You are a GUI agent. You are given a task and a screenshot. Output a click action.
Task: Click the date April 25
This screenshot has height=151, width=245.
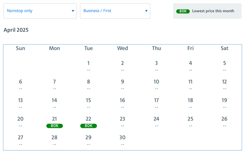(x=190, y=119)
